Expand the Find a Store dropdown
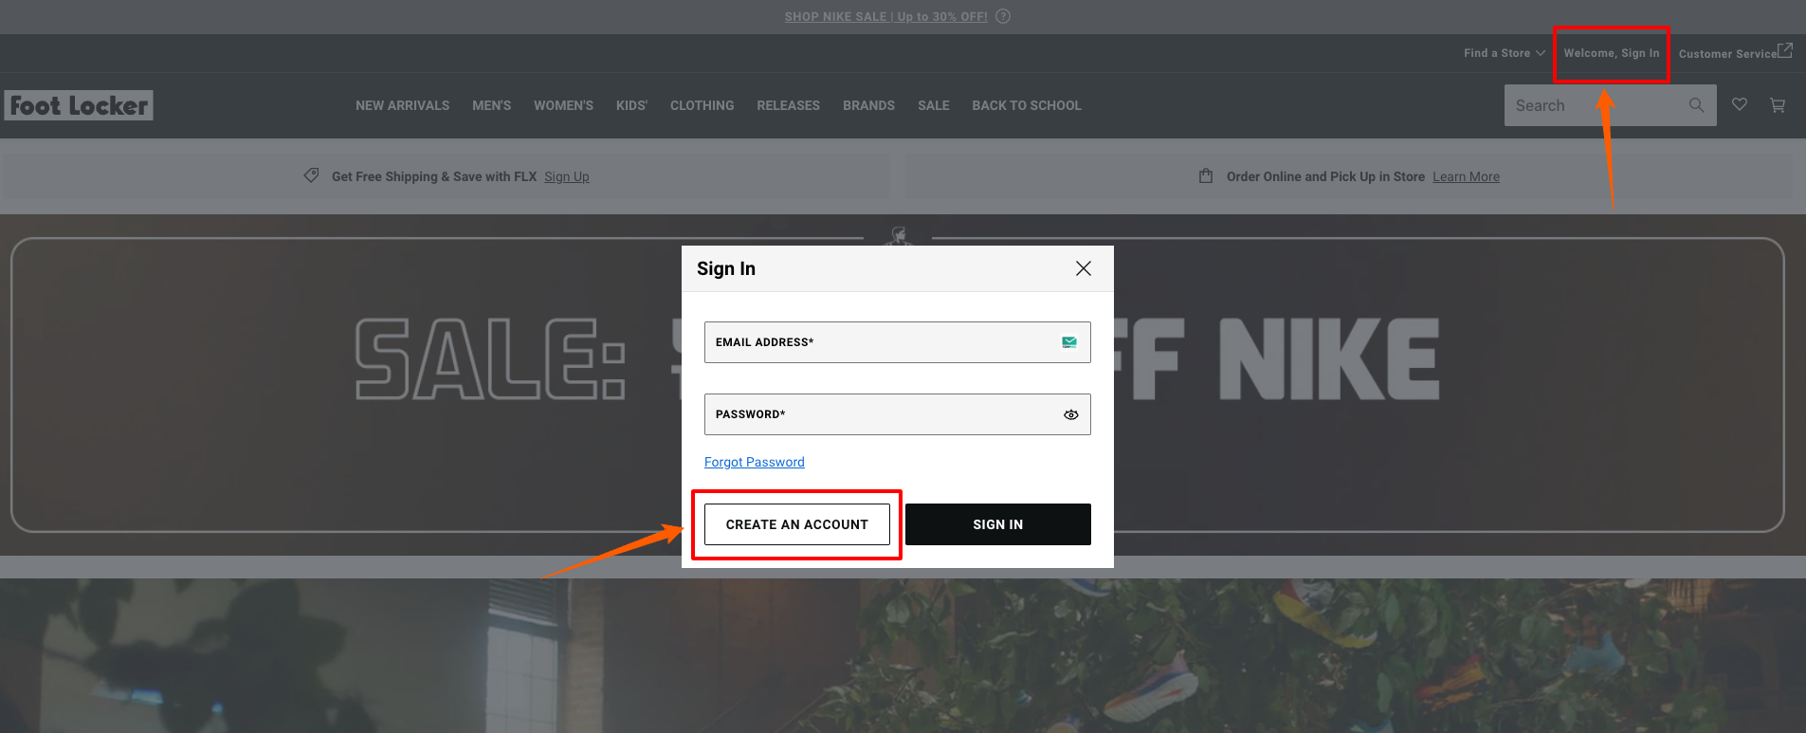 (1505, 53)
